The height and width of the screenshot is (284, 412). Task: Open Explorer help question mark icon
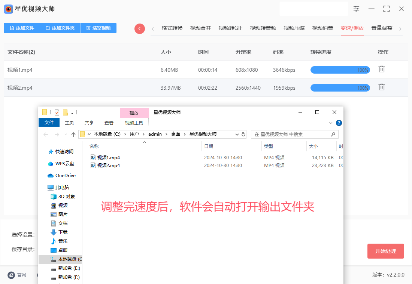click(x=339, y=123)
